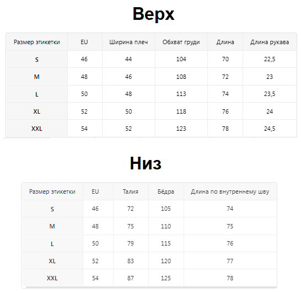Screen dimensions: 301x293
Task: Click Длина по внутреннему шву header
Action: pos(230,191)
